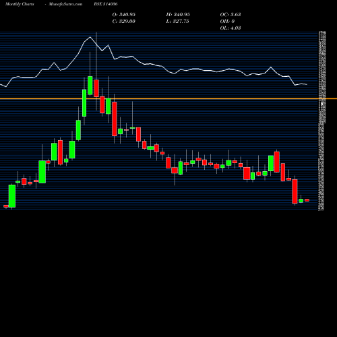
Task: Click the orange horizontal price line
Action: point(168,98)
